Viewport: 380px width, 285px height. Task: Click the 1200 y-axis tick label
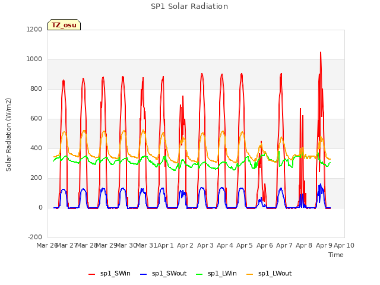click(x=34, y=29)
